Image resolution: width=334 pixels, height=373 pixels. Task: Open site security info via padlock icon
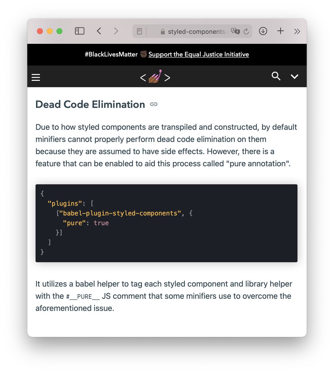pos(162,31)
